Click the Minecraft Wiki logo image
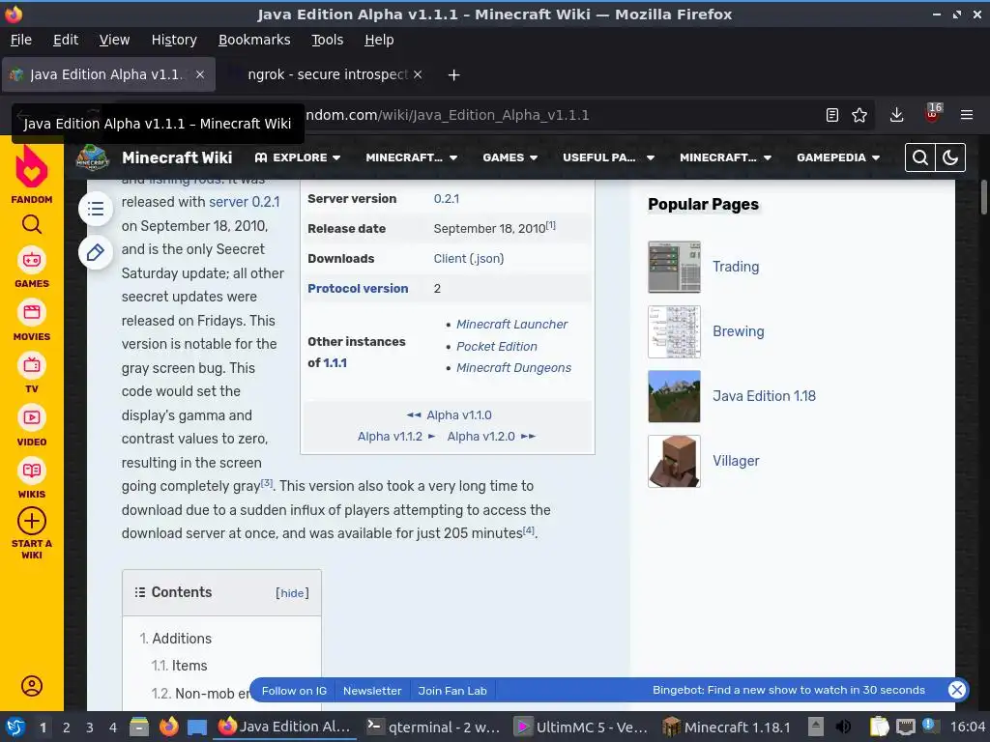 coord(93,157)
